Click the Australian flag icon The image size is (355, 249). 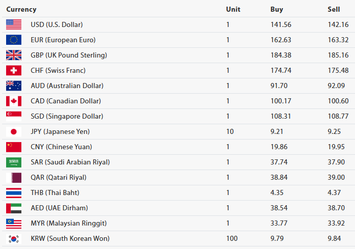[14, 86]
